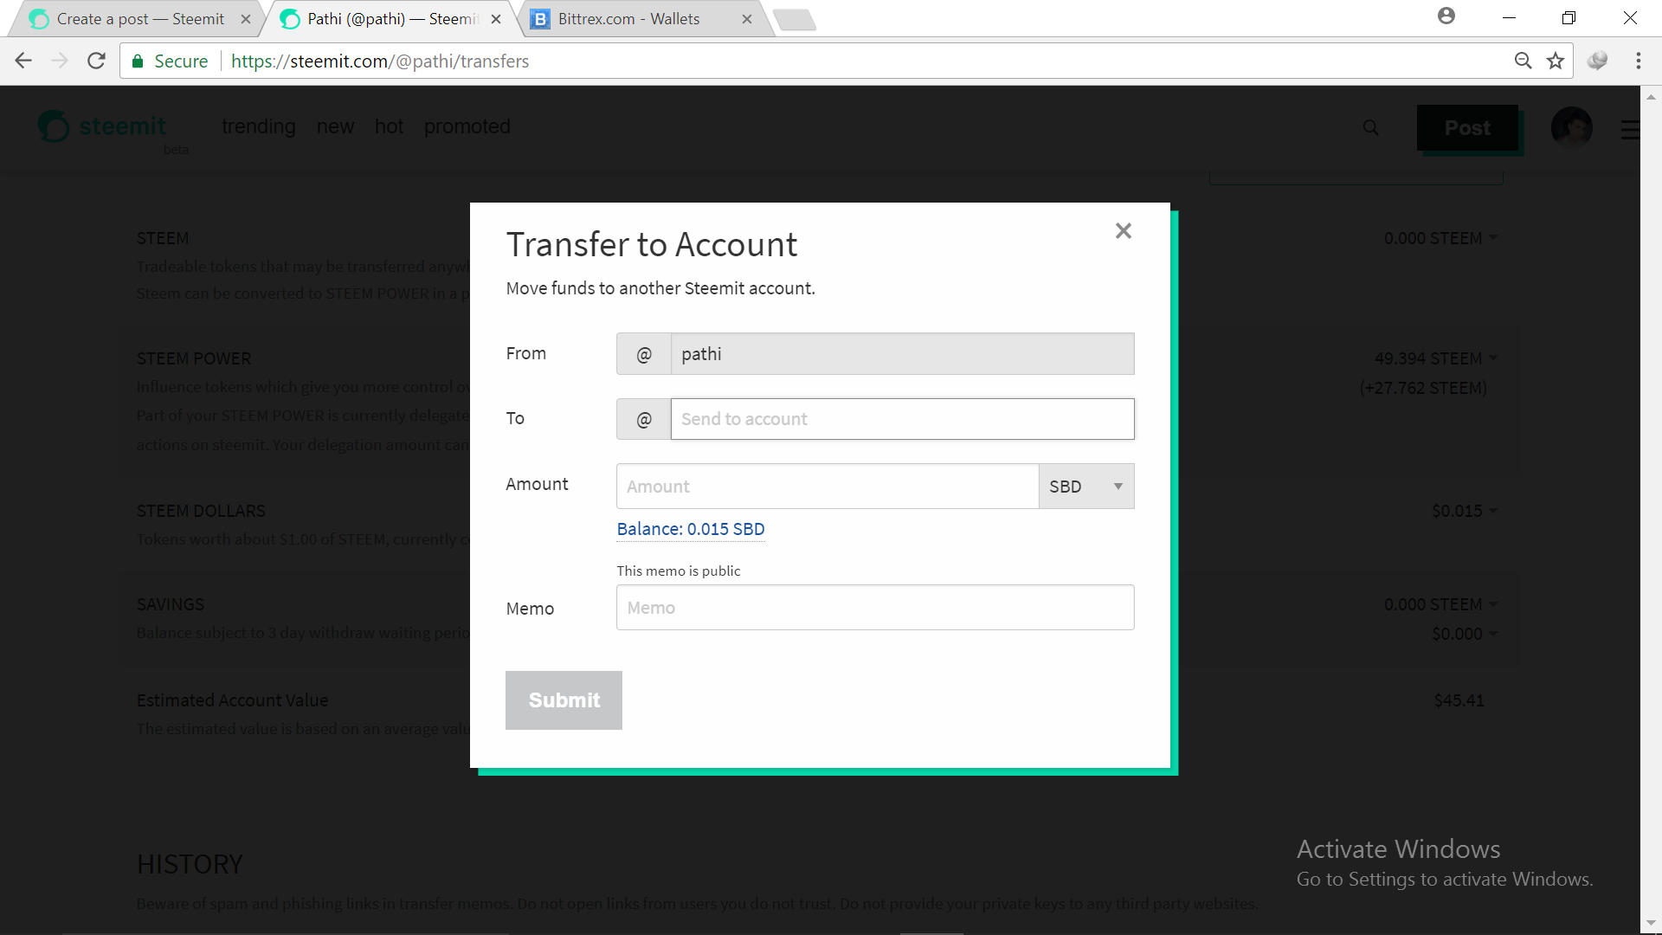The height and width of the screenshot is (935, 1662).
Task: Open the Chrome three-dot menu
Action: coord(1638,61)
